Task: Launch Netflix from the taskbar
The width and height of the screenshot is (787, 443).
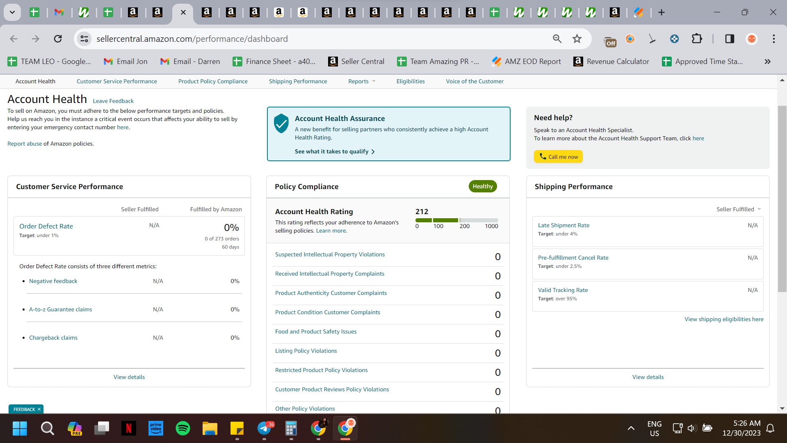Action: pos(128,428)
